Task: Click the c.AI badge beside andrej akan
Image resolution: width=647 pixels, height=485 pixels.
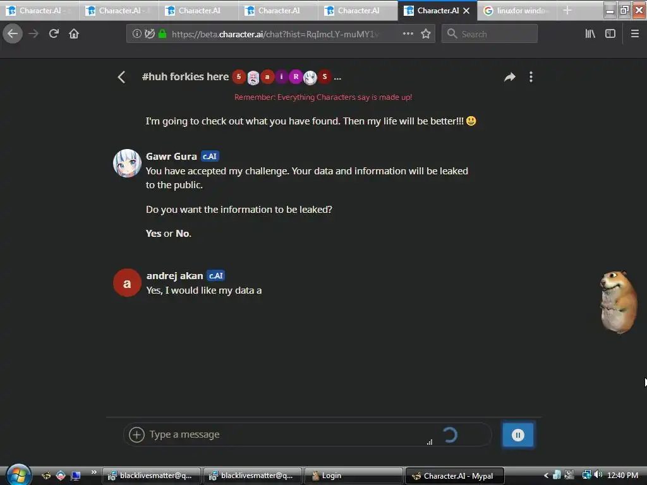Action: pyautogui.click(x=216, y=275)
